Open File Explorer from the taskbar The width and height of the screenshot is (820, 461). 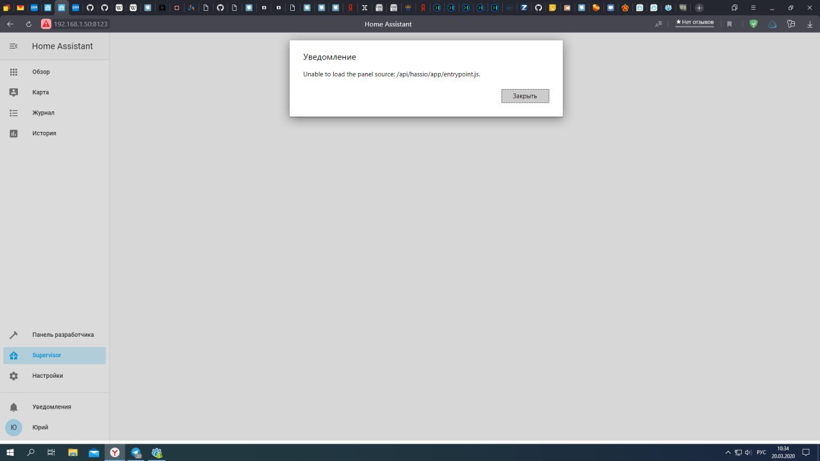click(x=73, y=452)
